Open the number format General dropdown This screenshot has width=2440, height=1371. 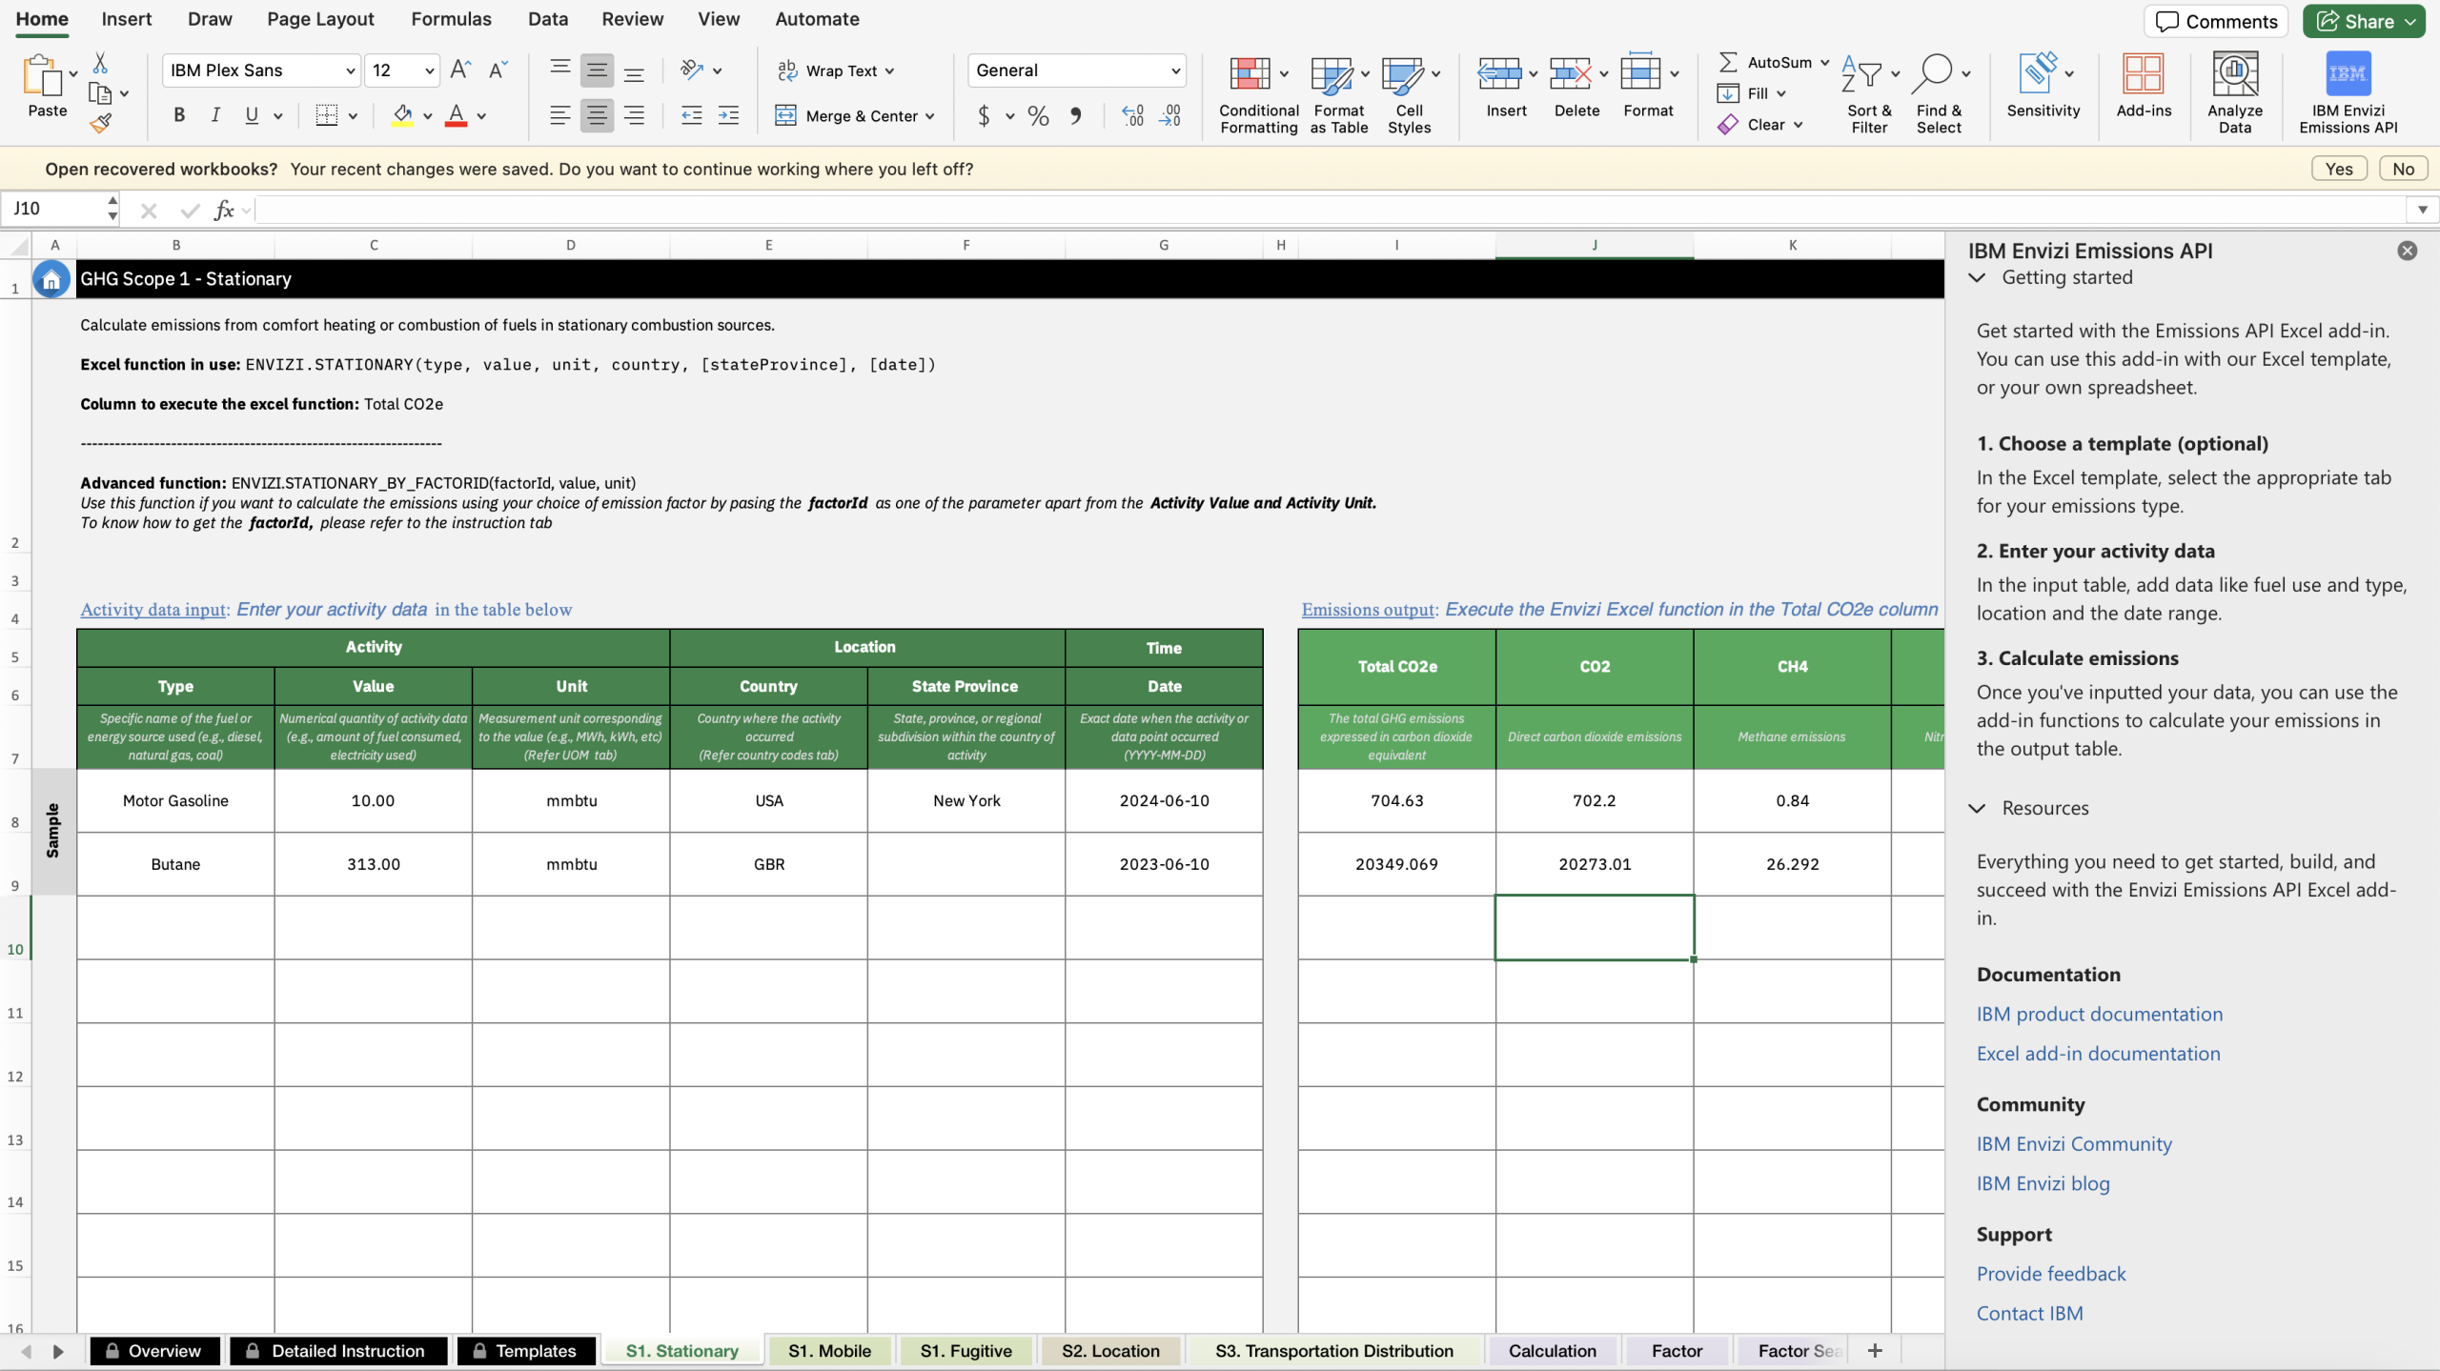click(1175, 71)
